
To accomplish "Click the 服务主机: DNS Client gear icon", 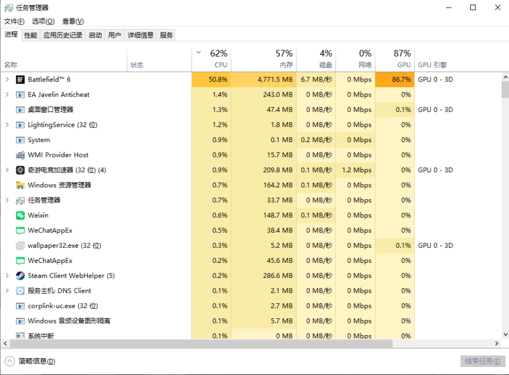I will click(x=20, y=291).
